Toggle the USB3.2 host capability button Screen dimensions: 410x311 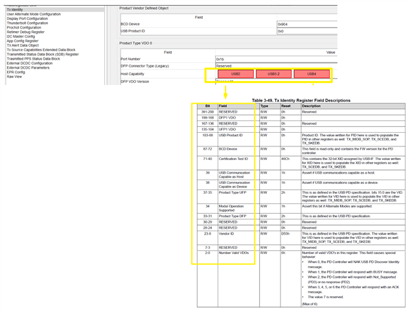click(273, 74)
